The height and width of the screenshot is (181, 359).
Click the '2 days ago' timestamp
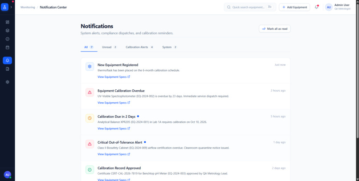tap(279, 168)
